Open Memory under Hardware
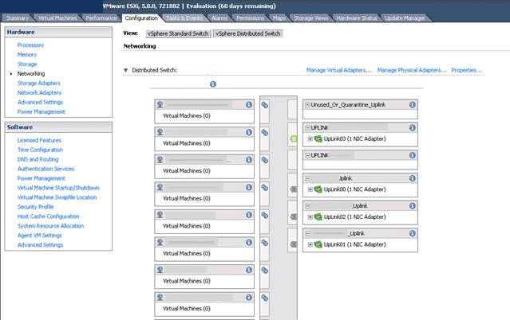 coord(27,54)
